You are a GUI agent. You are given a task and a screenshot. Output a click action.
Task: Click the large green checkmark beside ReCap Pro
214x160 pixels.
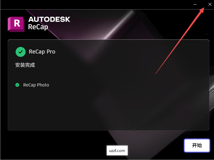(x=20, y=52)
